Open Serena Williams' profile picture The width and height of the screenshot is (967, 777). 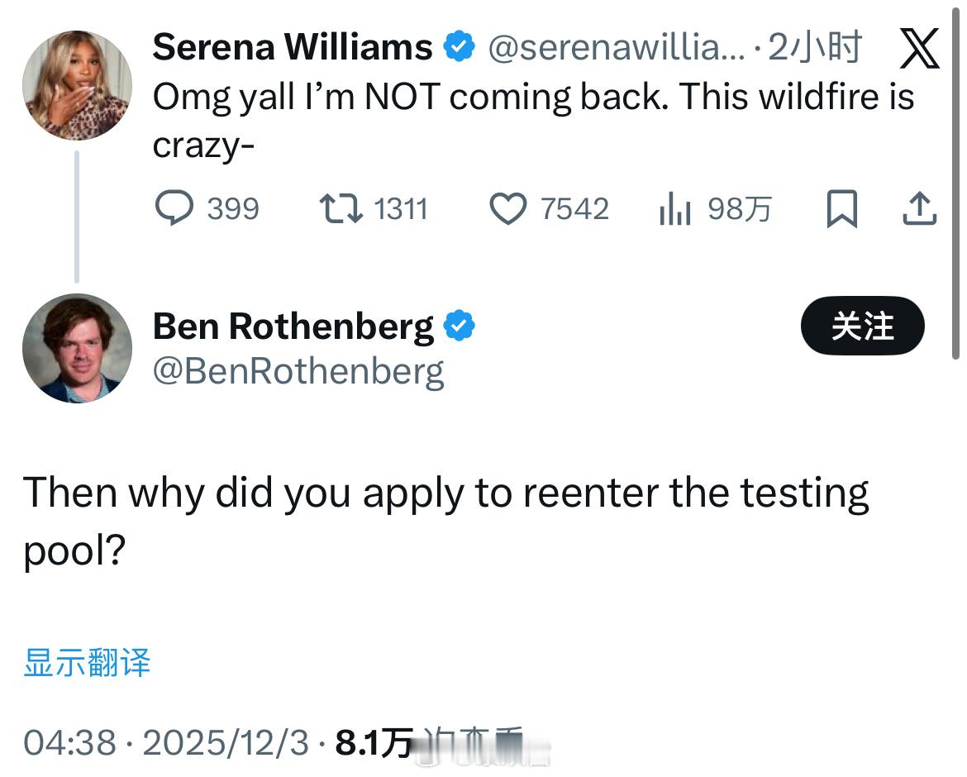(77, 85)
